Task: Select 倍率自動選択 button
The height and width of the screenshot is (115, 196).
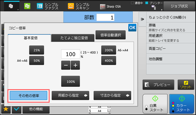Action: pos(111,35)
